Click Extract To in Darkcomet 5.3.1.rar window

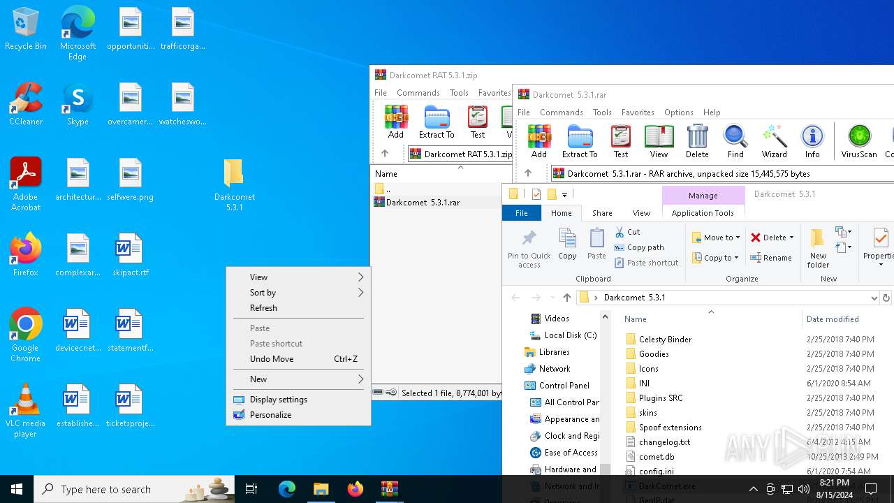coord(580,142)
